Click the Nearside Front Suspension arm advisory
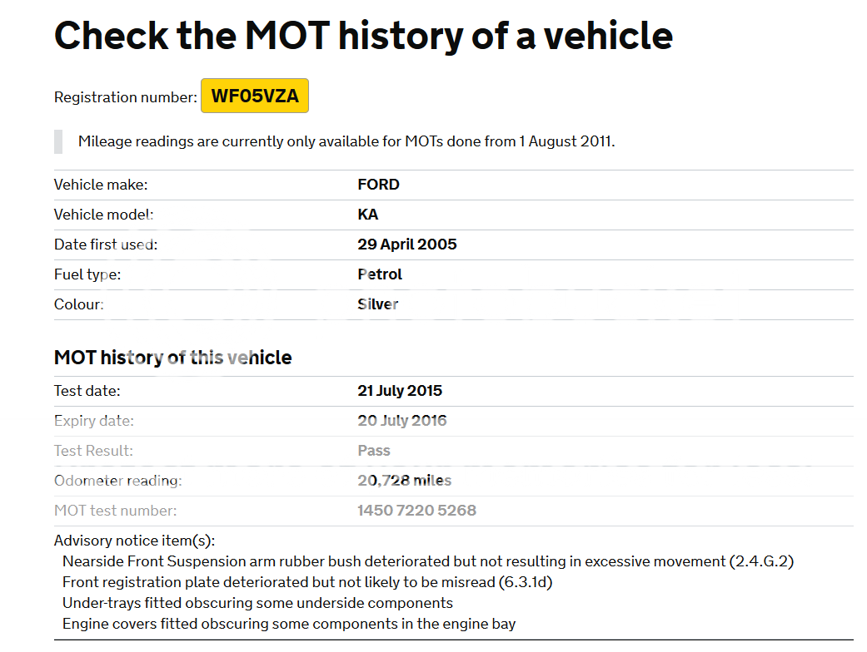 point(428,561)
